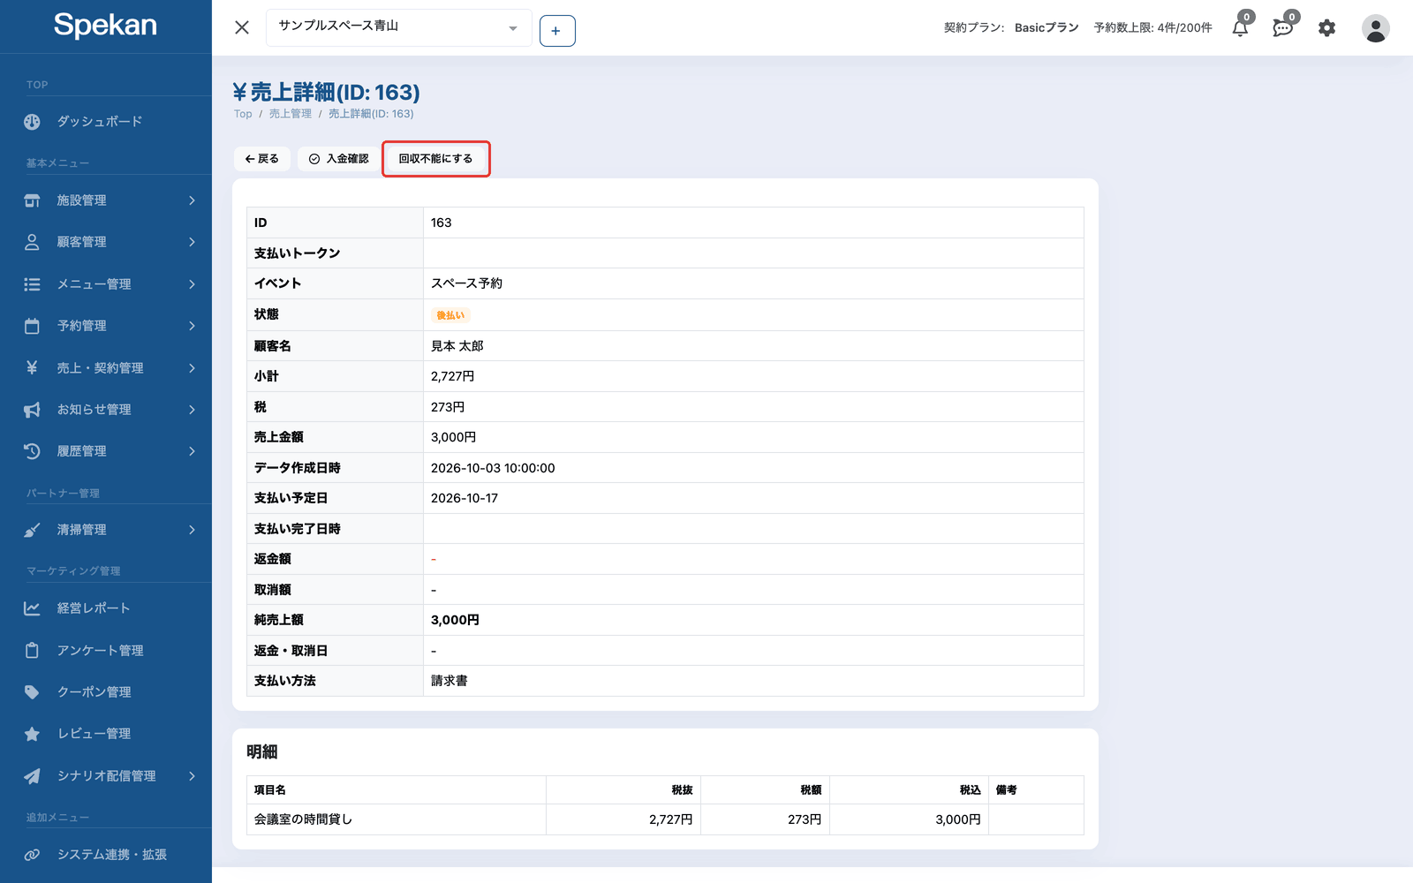This screenshot has width=1413, height=883.
Task: Select 経営レポート menu item
Action: click(94, 608)
